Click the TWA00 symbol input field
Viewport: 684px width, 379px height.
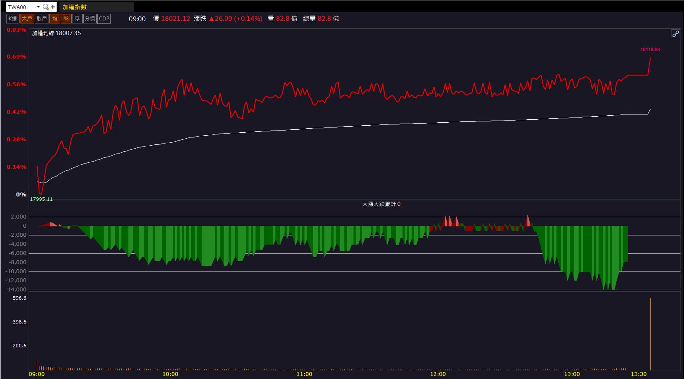pos(21,7)
